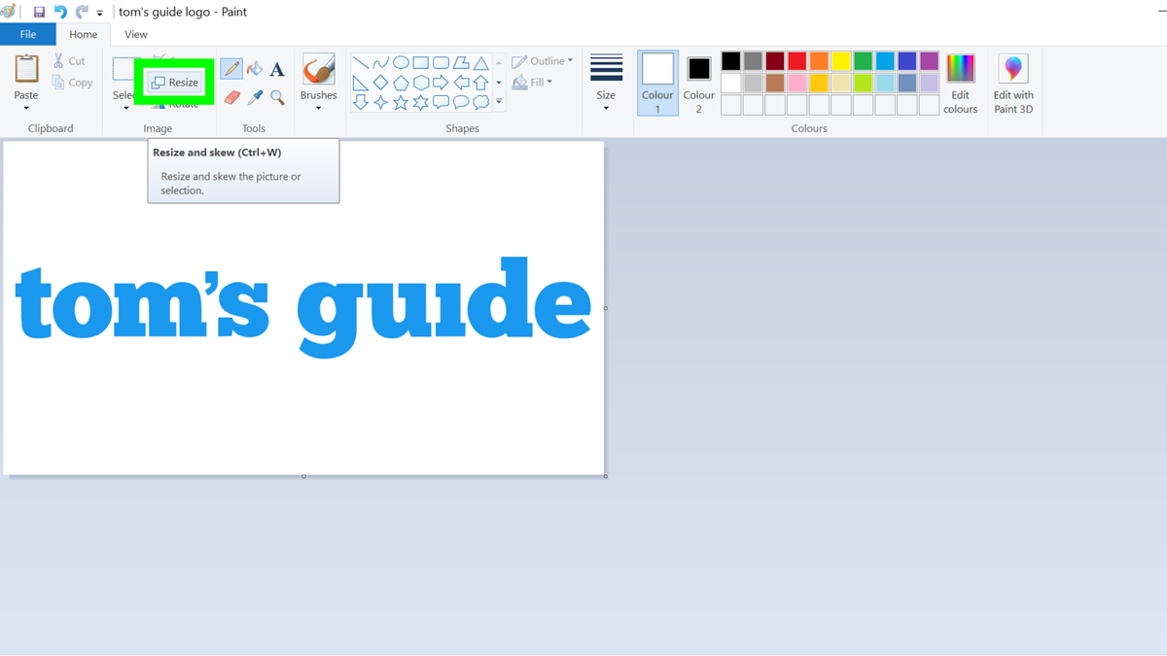1167x656 pixels.
Task: Select the Text tool
Action: (x=277, y=69)
